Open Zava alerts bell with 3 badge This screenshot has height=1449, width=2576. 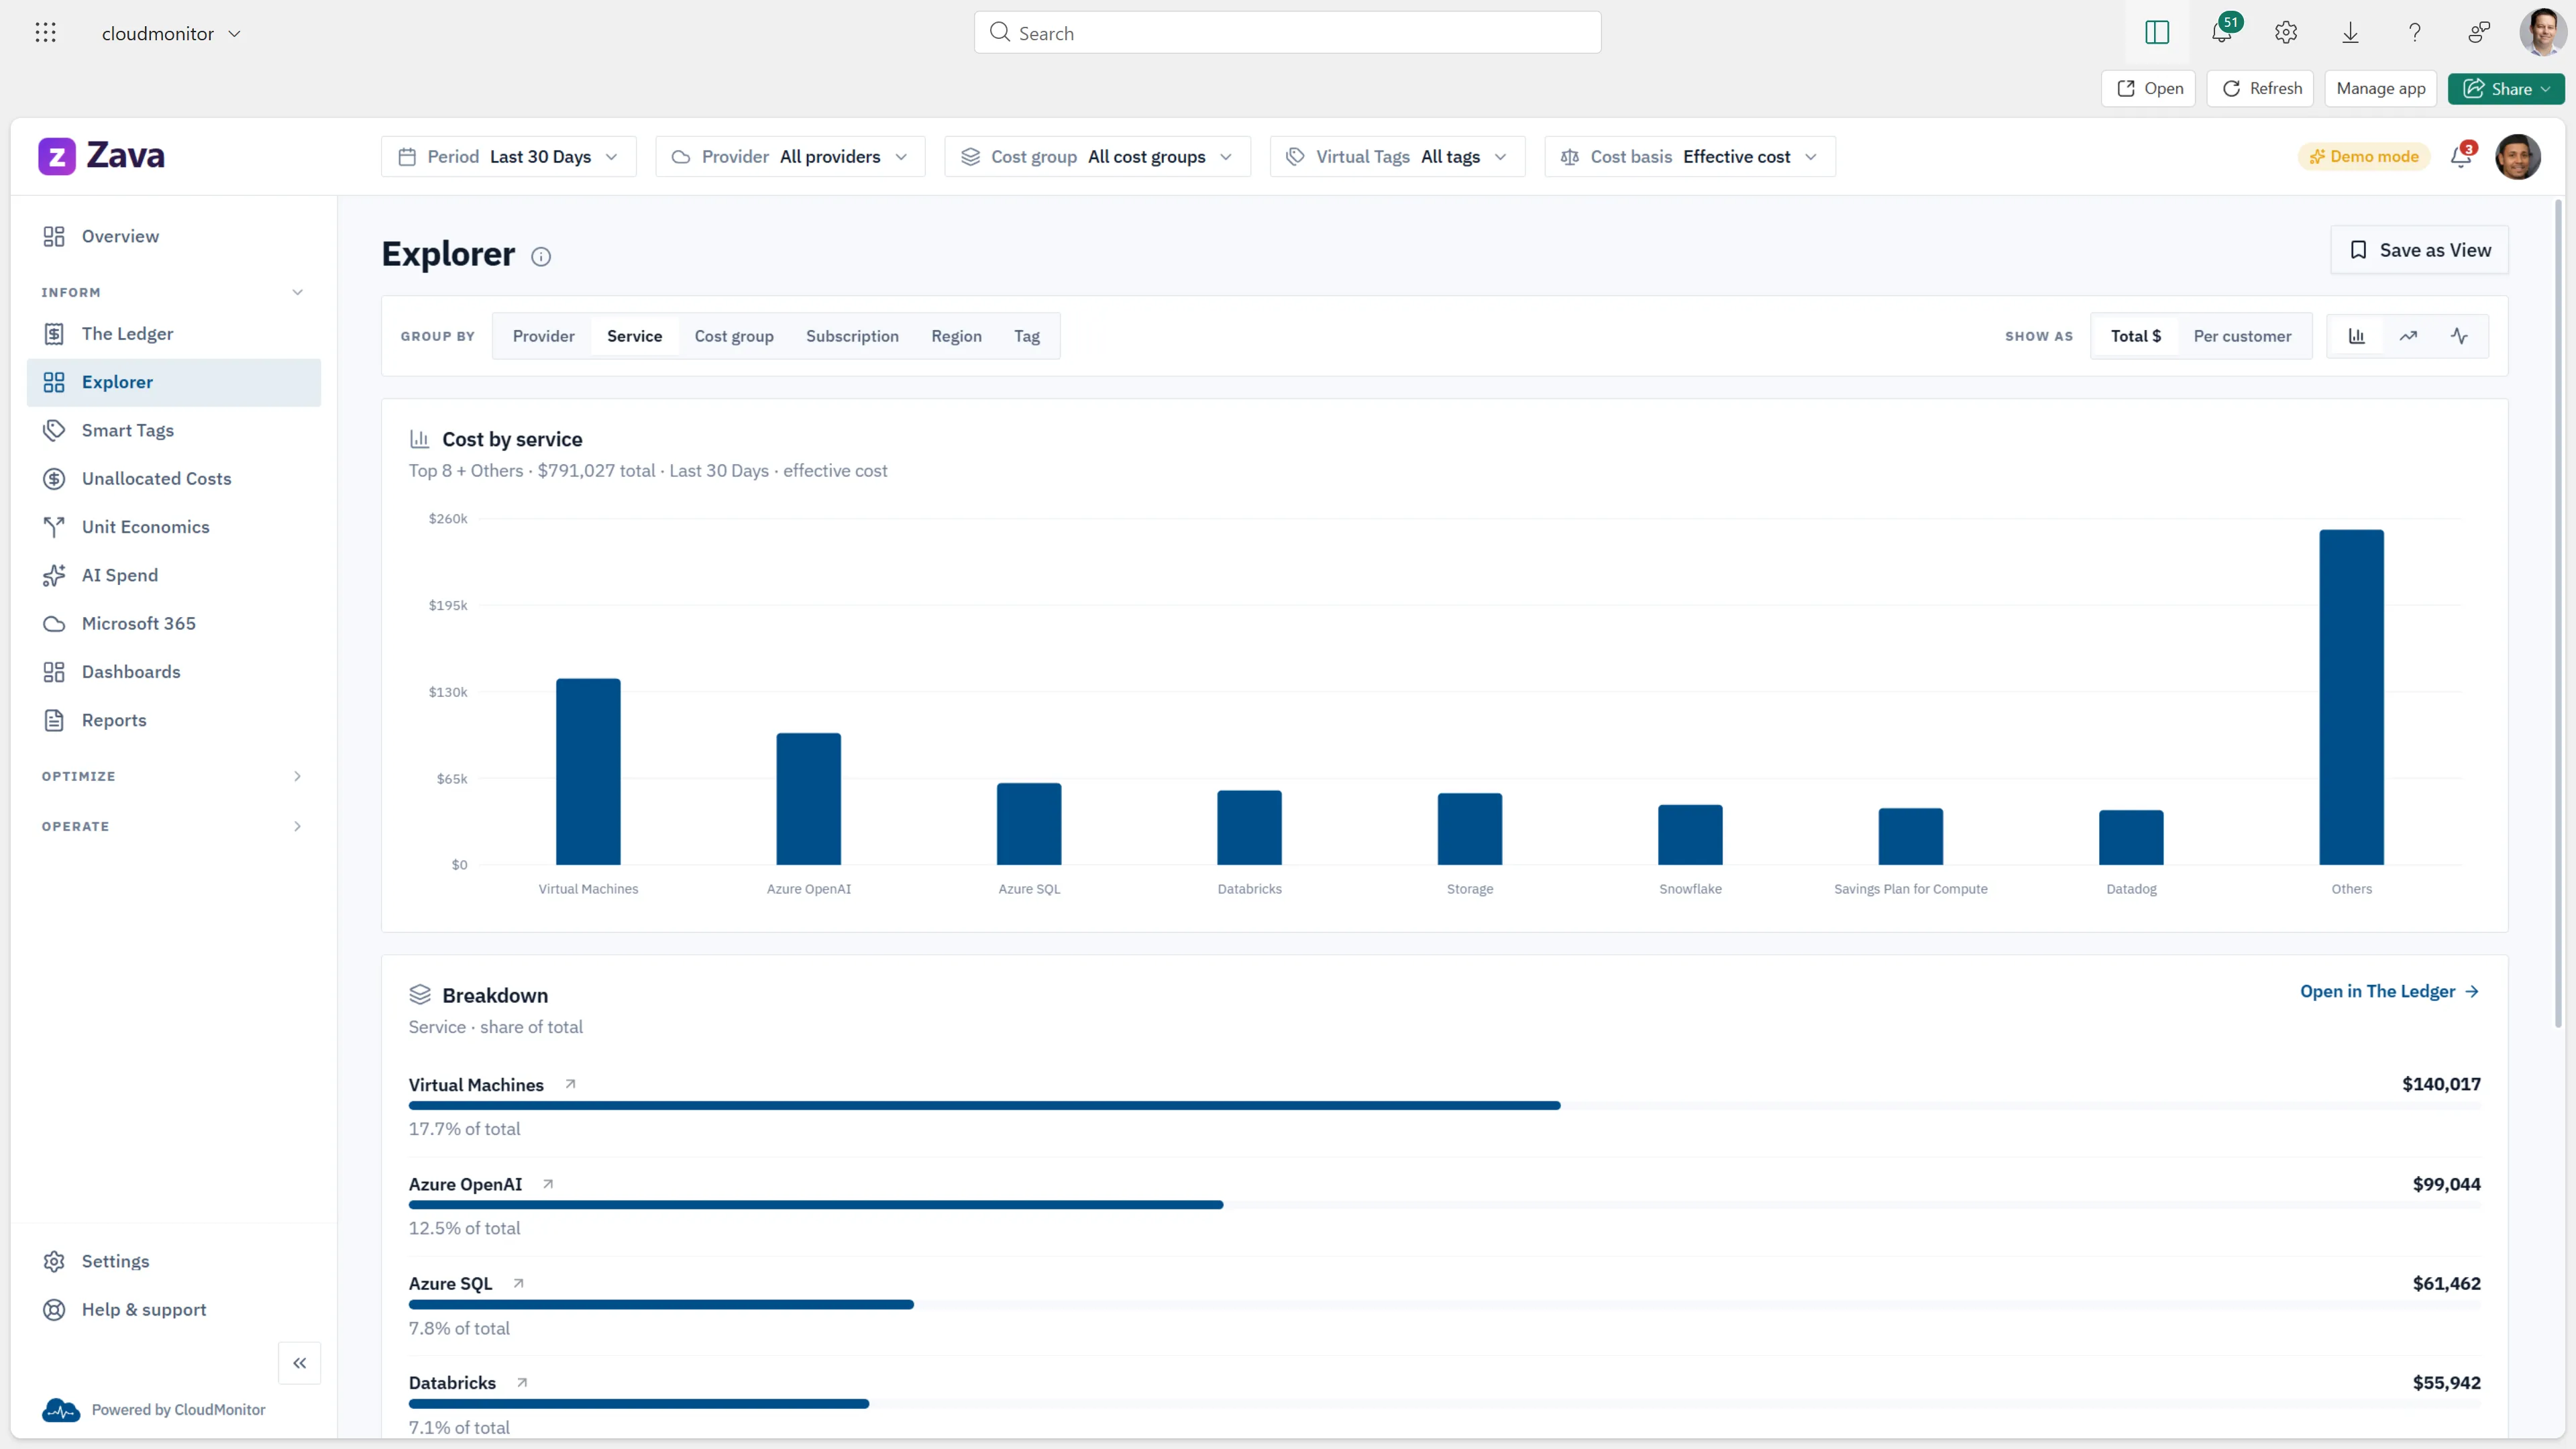2461,157
